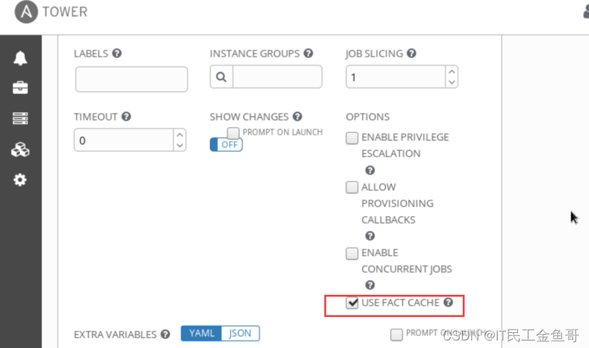Viewport: 589px width, 348px height.
Task: Open notifications bell in sidebar
Action: 20,58
